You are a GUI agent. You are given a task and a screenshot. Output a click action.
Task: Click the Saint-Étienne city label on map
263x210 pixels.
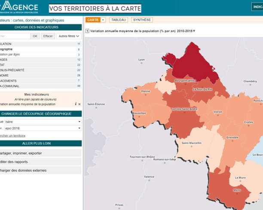click(x=96, y=104)
